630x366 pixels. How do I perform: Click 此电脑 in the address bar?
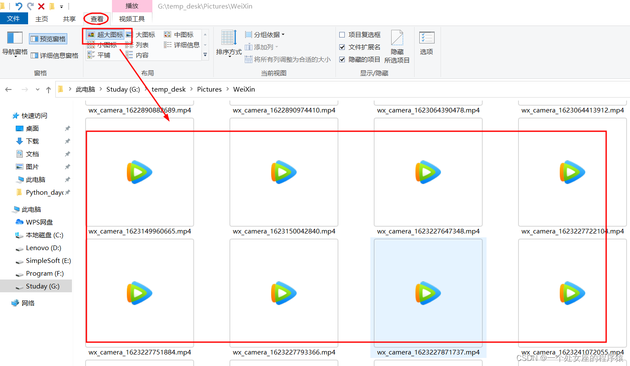85,89
